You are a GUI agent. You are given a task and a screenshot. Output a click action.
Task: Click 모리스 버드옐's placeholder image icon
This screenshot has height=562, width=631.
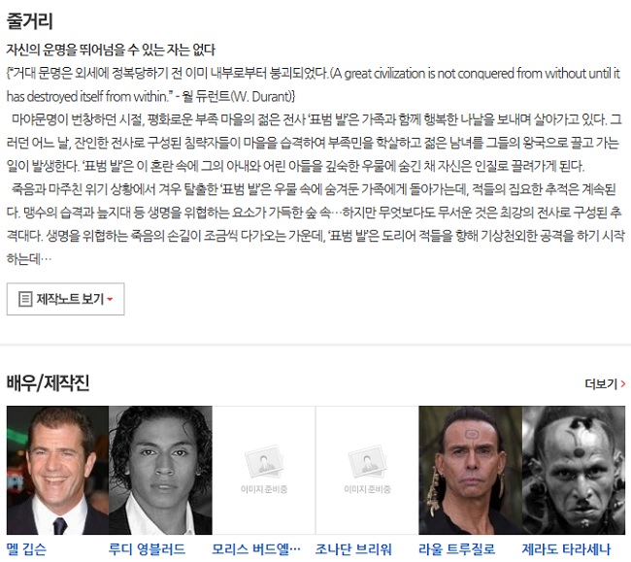pyautogui.click(x=264, y=462)
